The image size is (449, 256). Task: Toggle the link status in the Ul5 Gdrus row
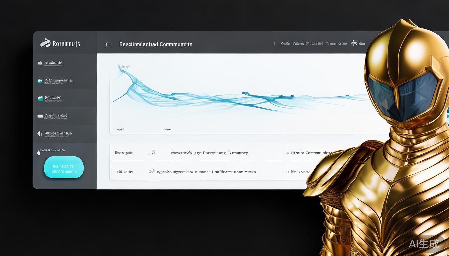point(152,171)
